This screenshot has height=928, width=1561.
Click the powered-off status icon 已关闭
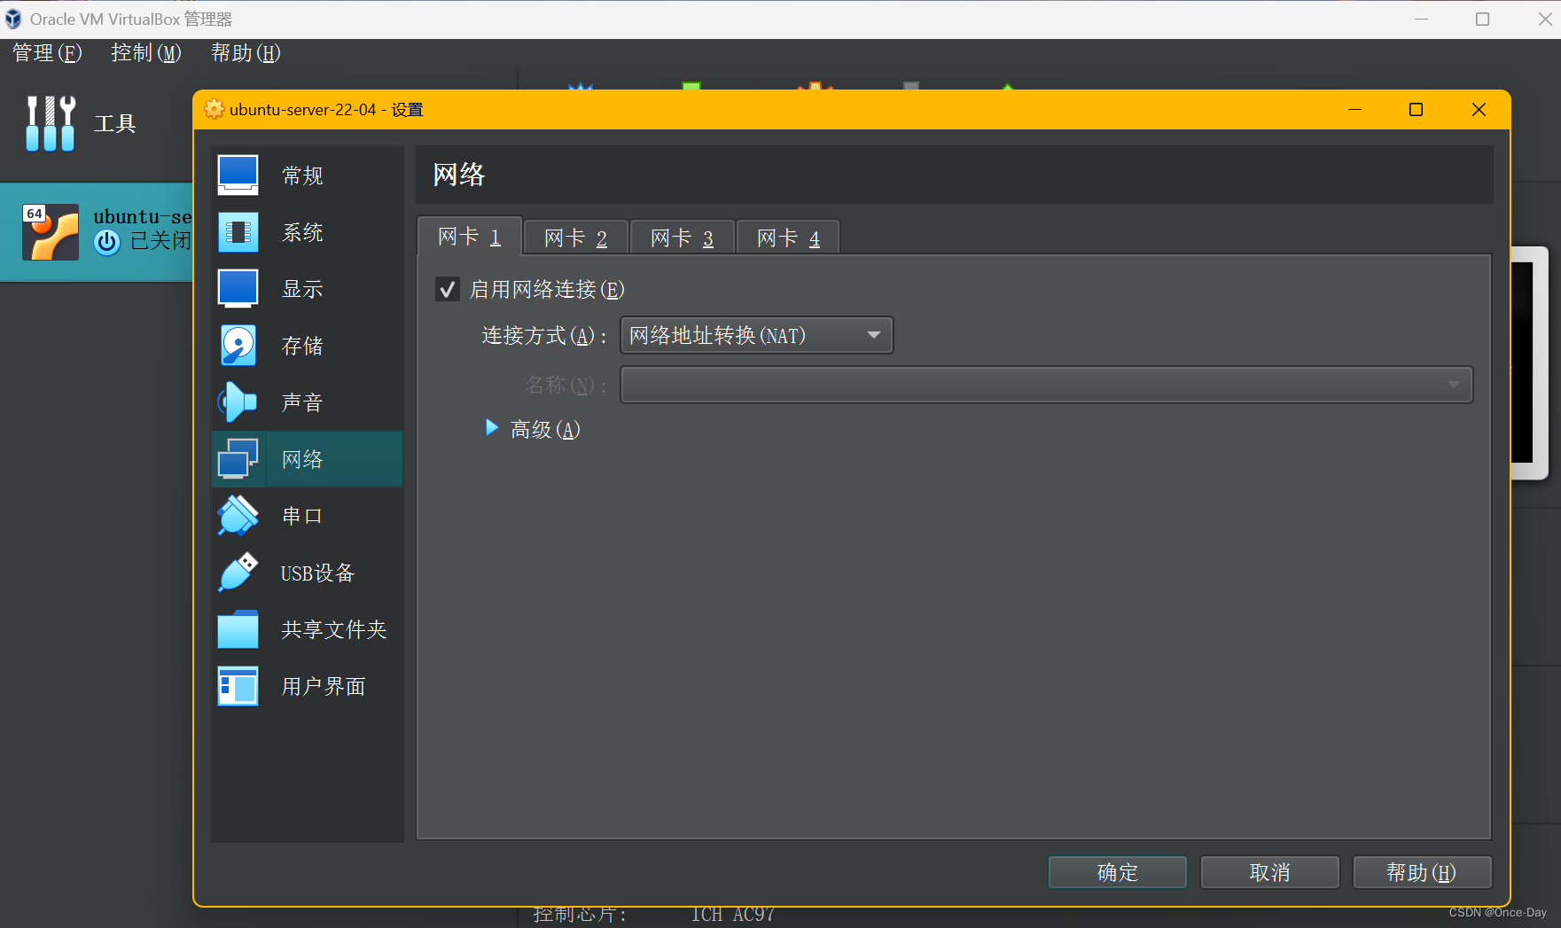point(107,242)
